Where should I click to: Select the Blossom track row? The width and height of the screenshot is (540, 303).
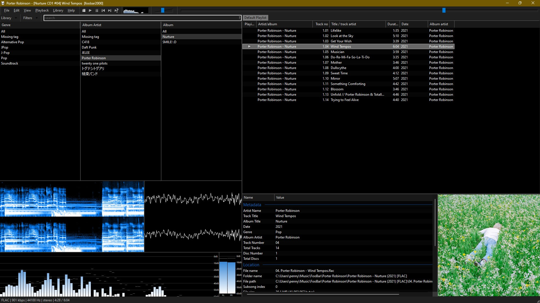pyautogui.click(x=348, y=89)
